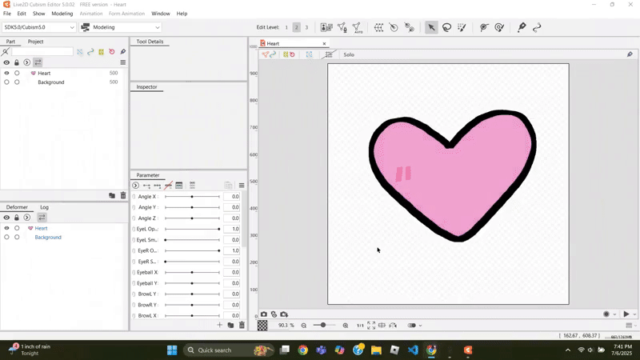This screenshot has width=640, height=360.
Task: Click the Solo button above canvas
Action: 349,54
